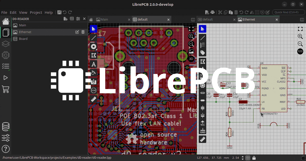Click the Copy icon in toolbar

tap(225, 12)
